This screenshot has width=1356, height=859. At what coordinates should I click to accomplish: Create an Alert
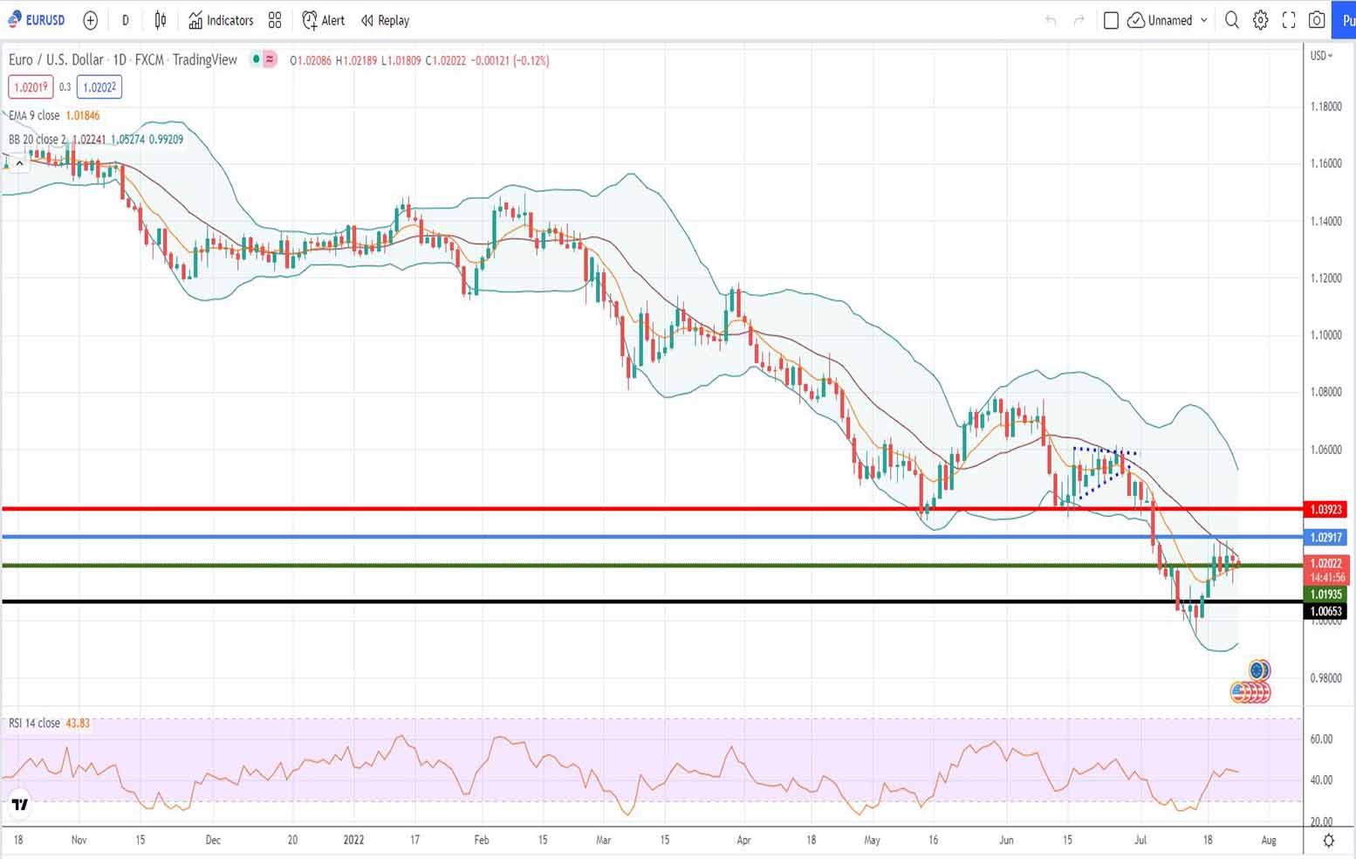[x=324, y=20]
